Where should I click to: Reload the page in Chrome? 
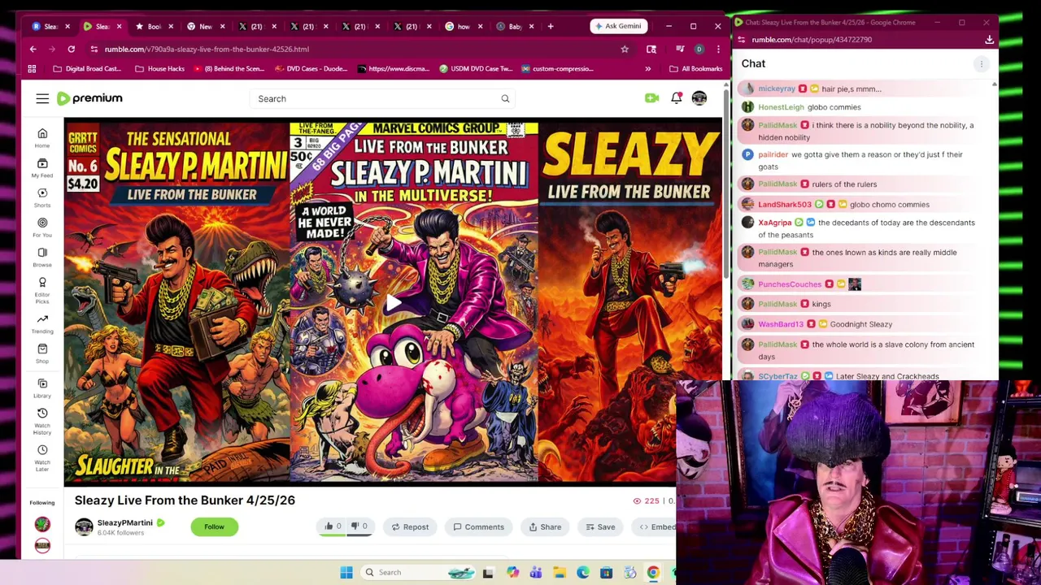click(x=71, y=49)
